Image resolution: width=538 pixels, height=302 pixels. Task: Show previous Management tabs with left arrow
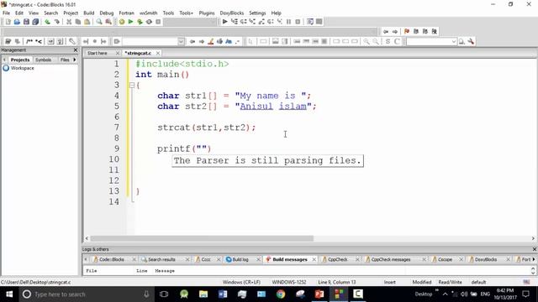coord(4,60)
